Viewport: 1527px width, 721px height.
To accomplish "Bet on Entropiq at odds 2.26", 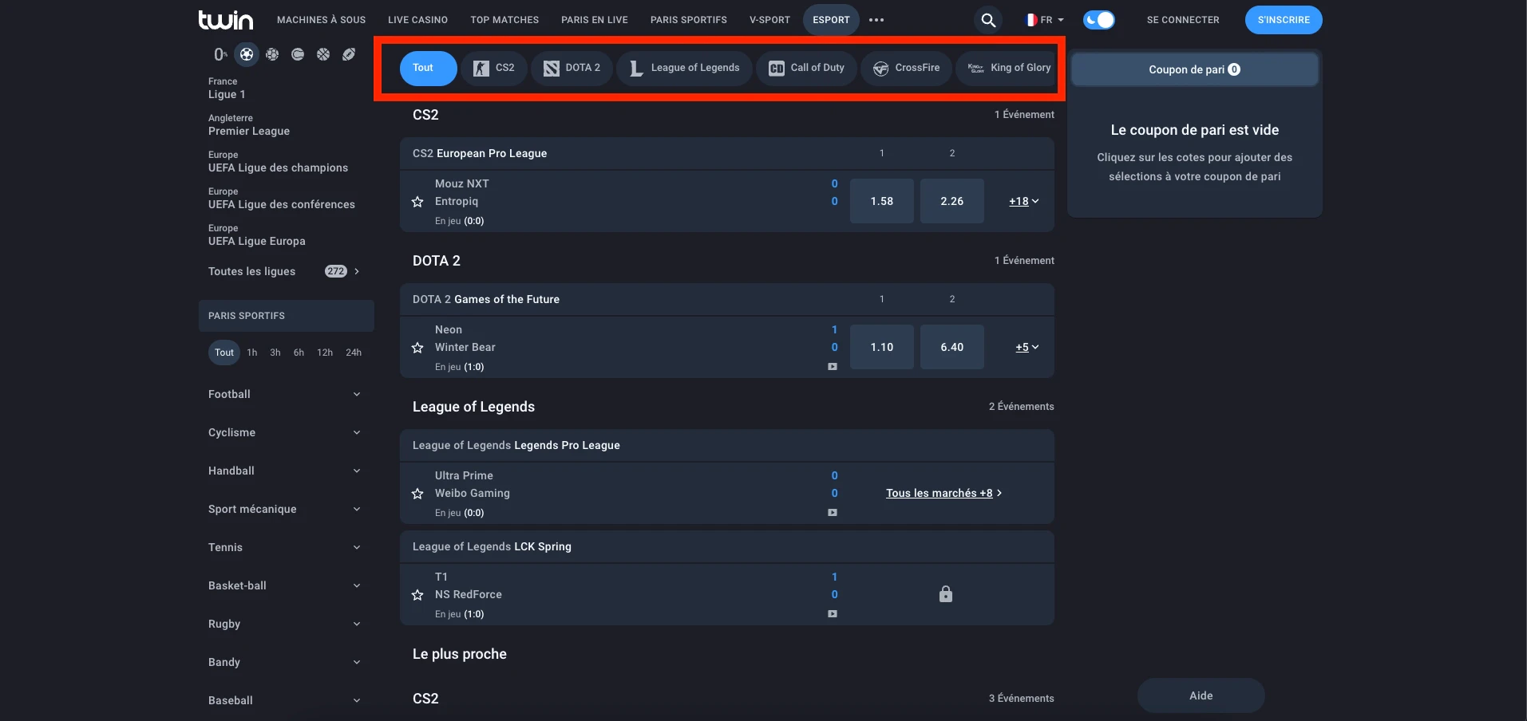I will (952, 201).
